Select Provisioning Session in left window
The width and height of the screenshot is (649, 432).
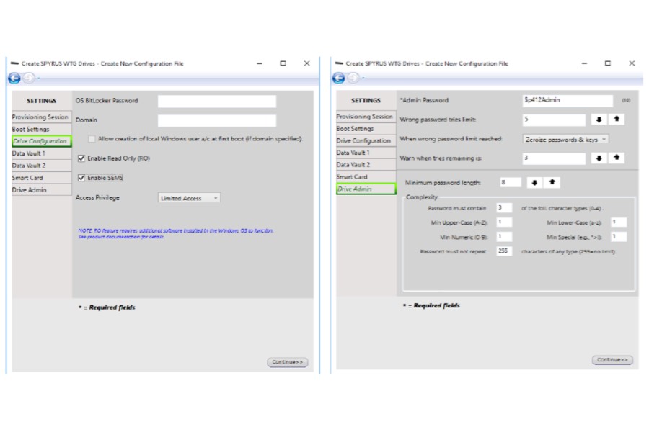(x=41, y=117)
